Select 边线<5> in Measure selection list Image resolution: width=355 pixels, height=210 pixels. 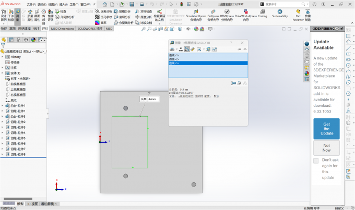pos(208,63)
